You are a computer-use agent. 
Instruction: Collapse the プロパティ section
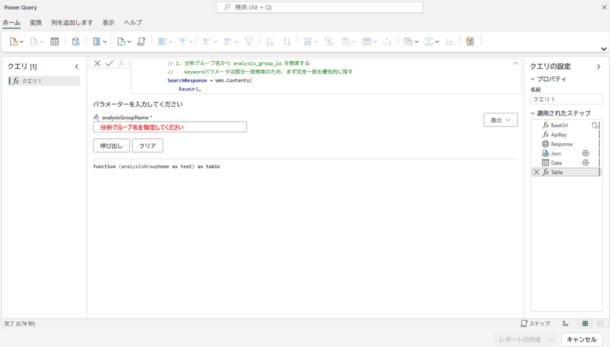coord(533,79)
